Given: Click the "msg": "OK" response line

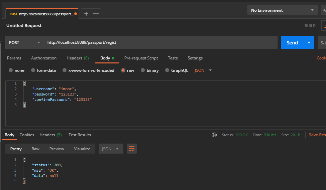Looking at the screenshot, I should (x=45, y=171).
